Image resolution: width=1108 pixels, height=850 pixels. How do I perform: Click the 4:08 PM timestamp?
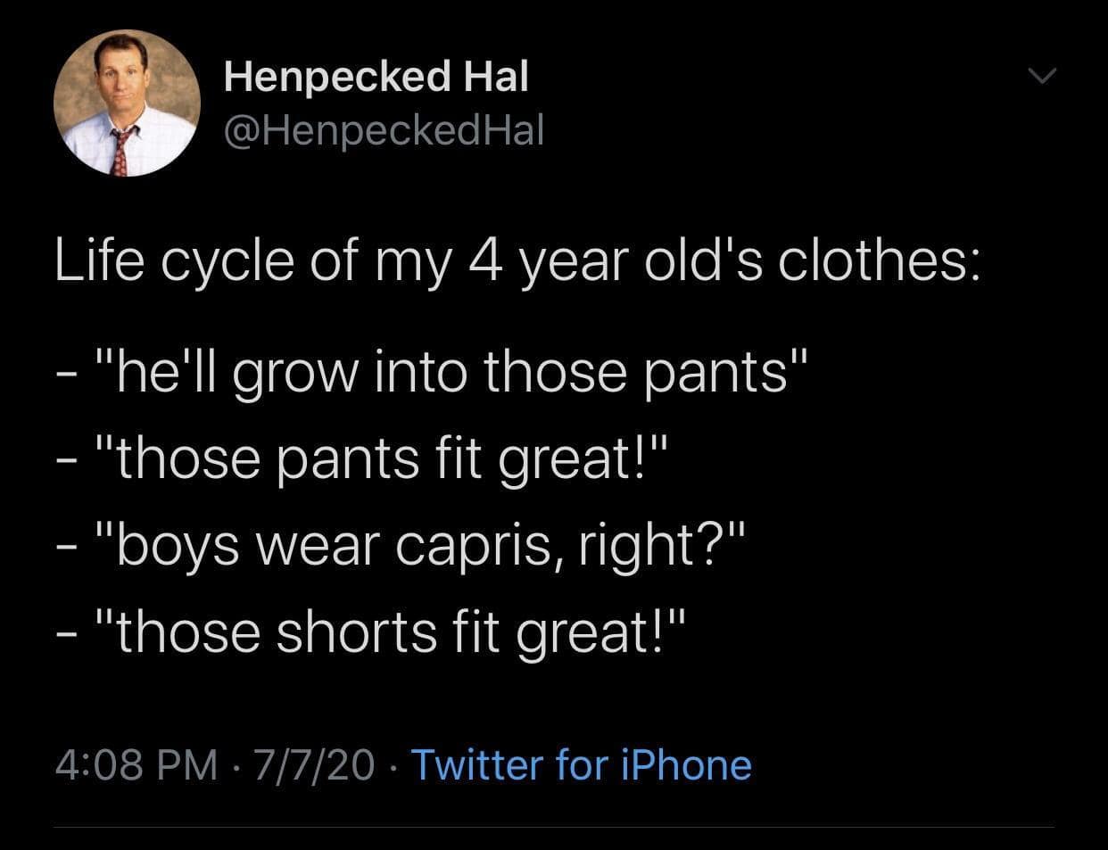136,765
